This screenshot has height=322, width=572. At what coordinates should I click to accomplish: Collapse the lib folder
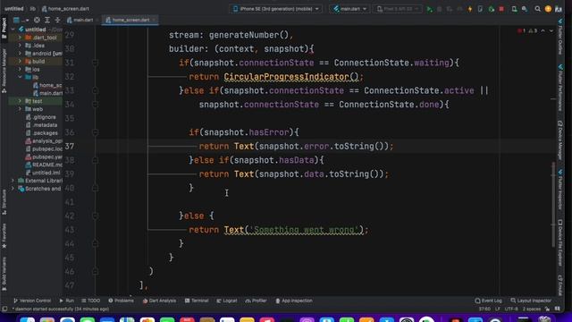[x=20, y=78]
